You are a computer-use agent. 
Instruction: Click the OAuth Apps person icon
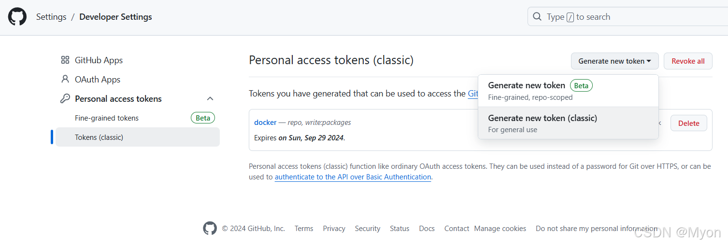pyautogui.click(x=65, y=79)
